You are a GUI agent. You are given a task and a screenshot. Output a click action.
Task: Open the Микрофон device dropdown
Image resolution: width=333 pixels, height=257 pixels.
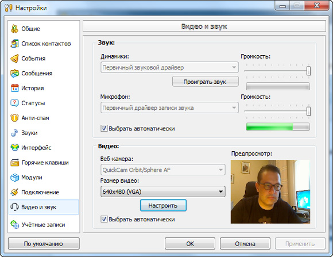point(169,108)
